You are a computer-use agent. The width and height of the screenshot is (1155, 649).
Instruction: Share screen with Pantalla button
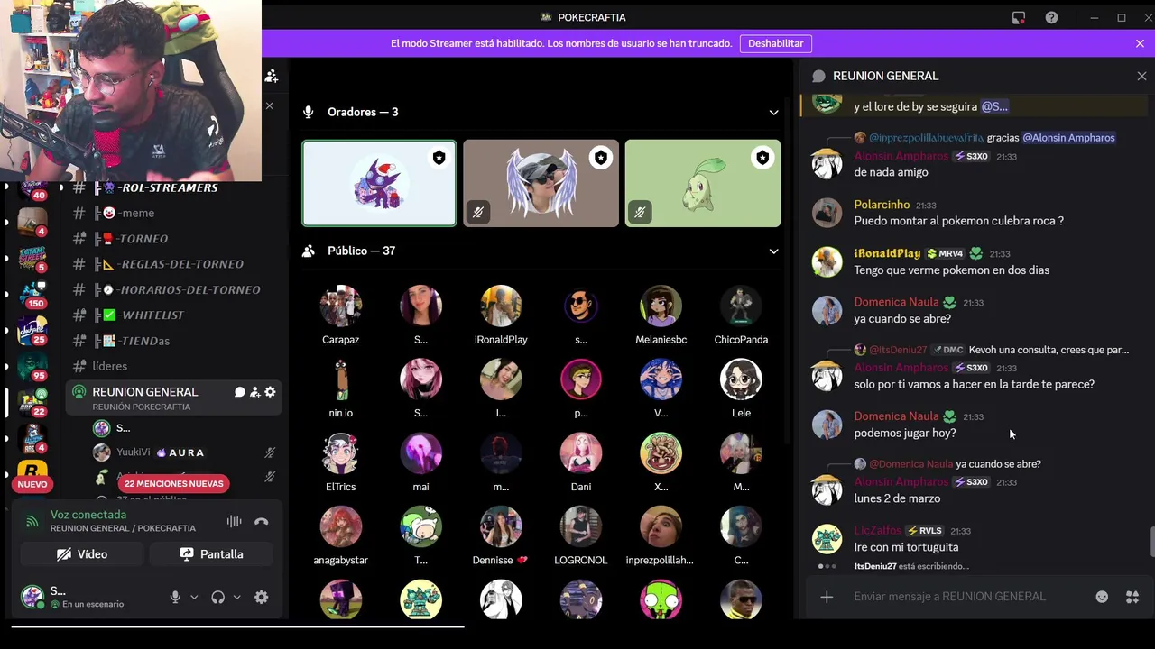pos(211,554)
